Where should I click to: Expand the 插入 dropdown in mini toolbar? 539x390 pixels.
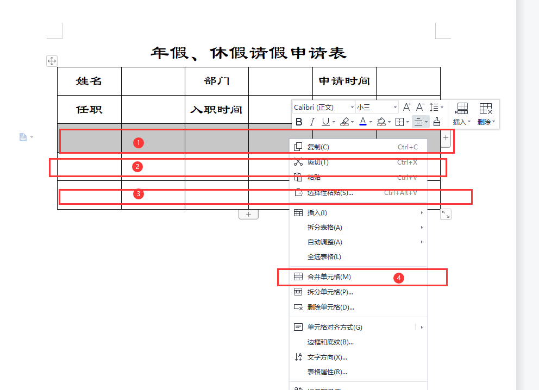tap(462, 114)
